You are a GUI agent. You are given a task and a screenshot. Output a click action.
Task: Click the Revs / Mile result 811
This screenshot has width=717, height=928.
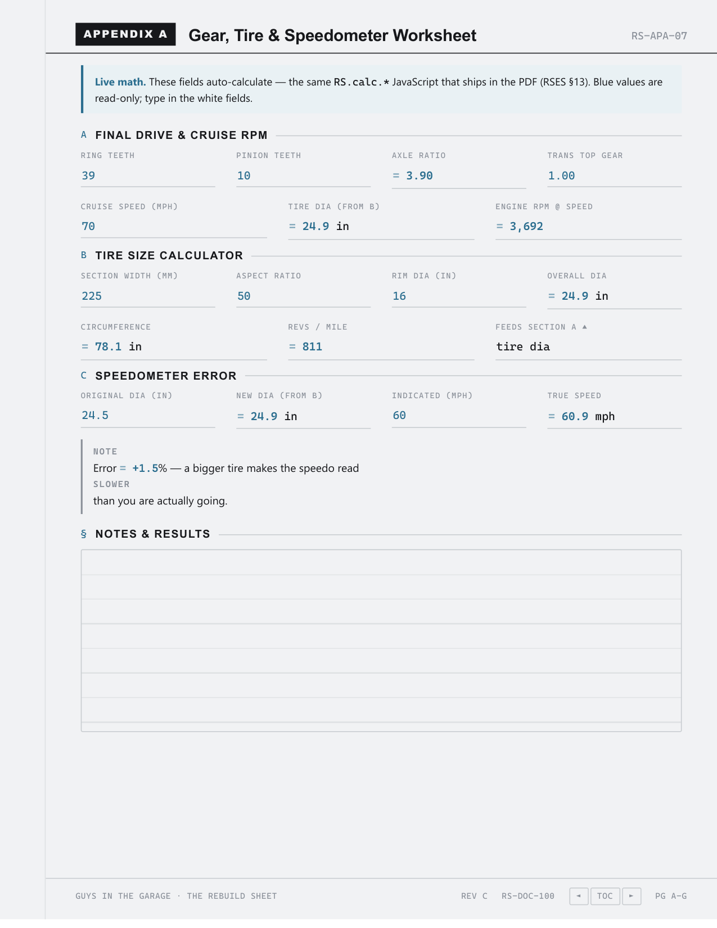pos(312,347)
